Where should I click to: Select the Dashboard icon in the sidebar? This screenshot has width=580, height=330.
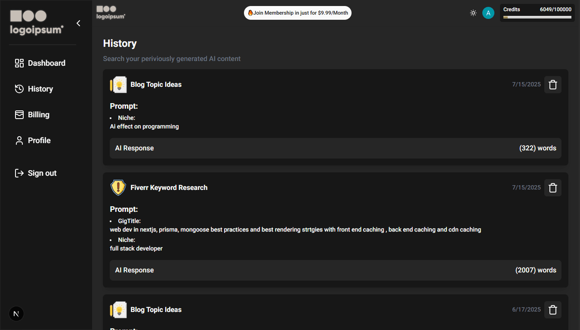coord(19,63)
